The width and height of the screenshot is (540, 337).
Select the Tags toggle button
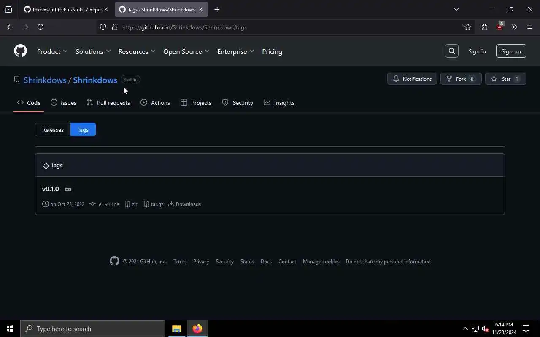pos(83,130)
